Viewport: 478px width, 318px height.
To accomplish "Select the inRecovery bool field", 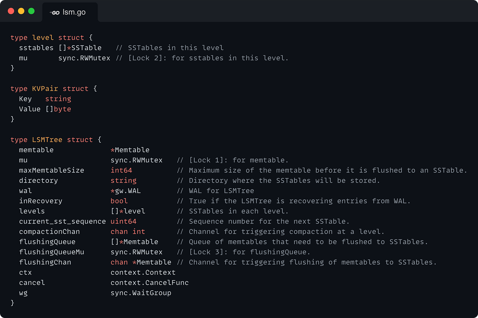I will tap(40, 201).
